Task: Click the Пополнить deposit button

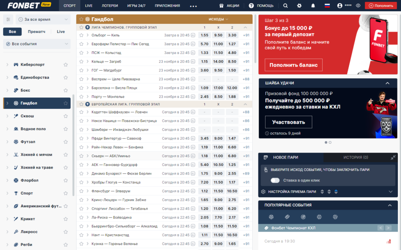Action: tap(381, 5)
